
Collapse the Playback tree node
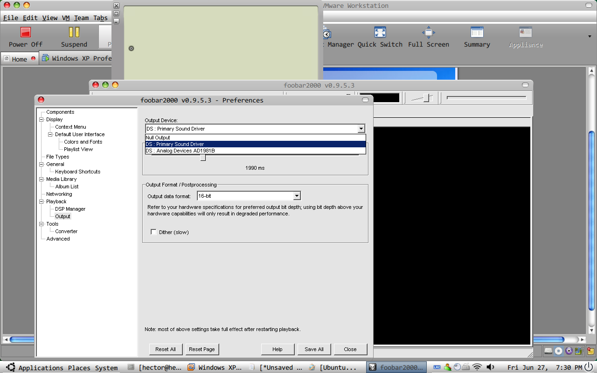(42, 201)
